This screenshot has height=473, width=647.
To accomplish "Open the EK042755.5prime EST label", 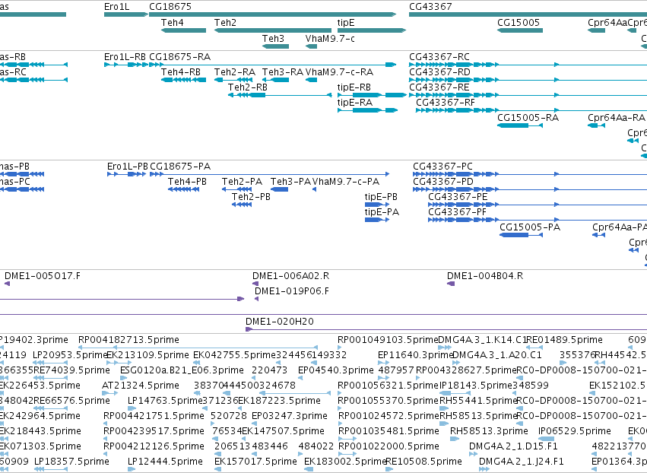I will coord(234,355).
